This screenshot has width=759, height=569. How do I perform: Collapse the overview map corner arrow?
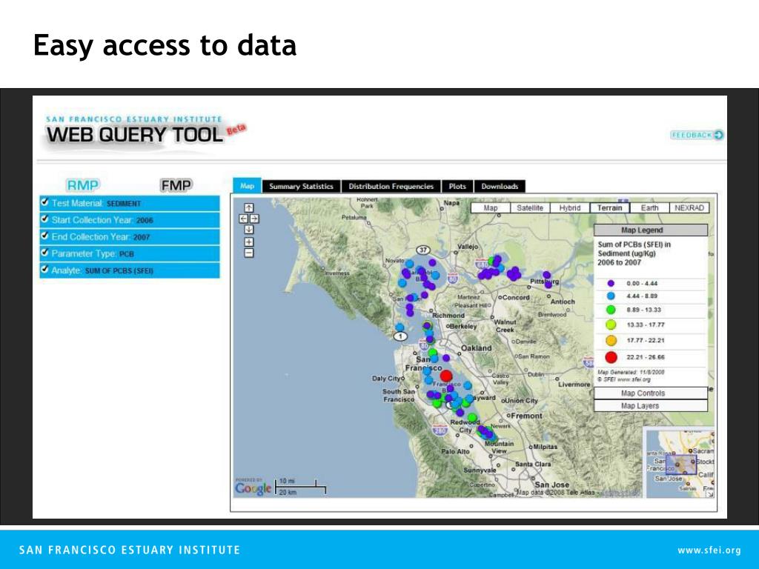pos(709,493)
